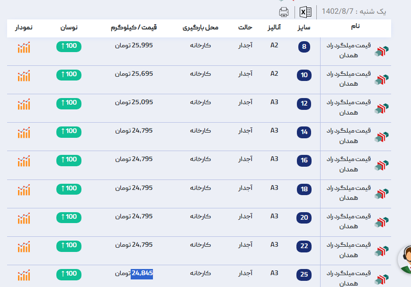The height and width of the screenshot is (287, 411).
Task: Open price chart for size 8 rebar
Action: pyautogui.click(x=24, y=47)
